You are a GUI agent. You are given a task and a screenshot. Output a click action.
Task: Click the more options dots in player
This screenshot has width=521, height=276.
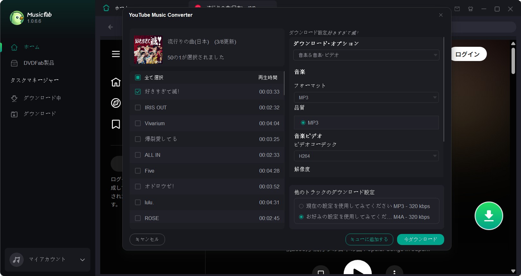tap(394, 271)
